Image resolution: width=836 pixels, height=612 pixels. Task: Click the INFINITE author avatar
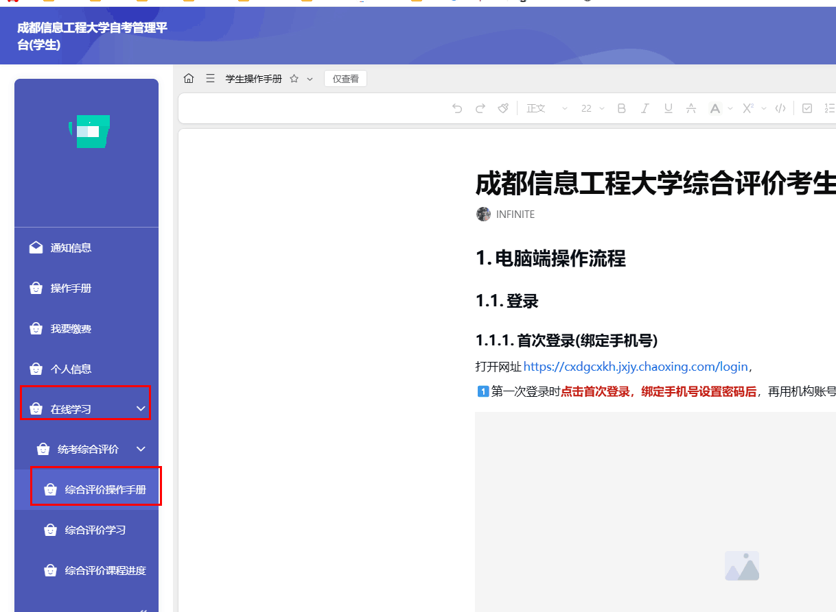point(483,214)
